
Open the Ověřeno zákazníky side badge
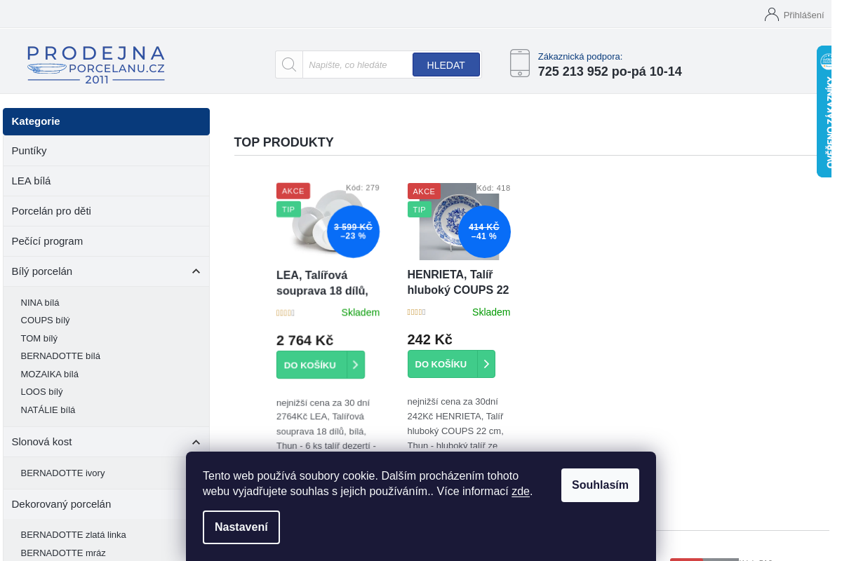(x=824, y=111)
